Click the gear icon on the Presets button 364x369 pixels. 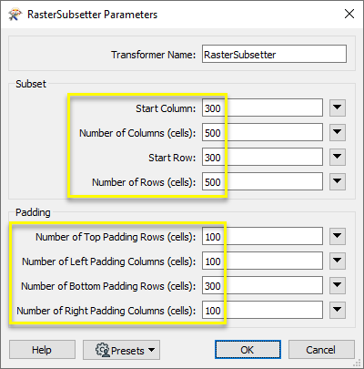coord(102,350)
